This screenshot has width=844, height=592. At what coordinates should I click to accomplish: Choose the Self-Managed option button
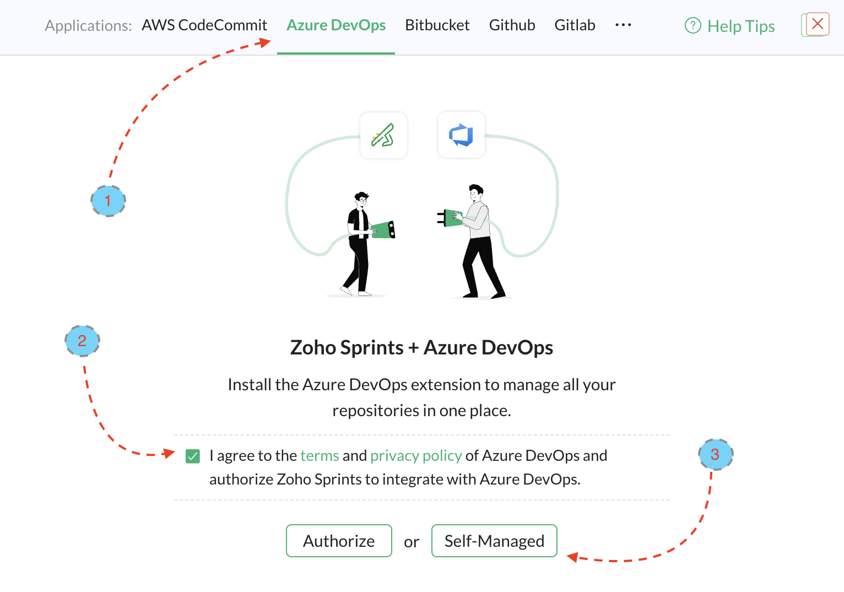[x=494, y=541]
